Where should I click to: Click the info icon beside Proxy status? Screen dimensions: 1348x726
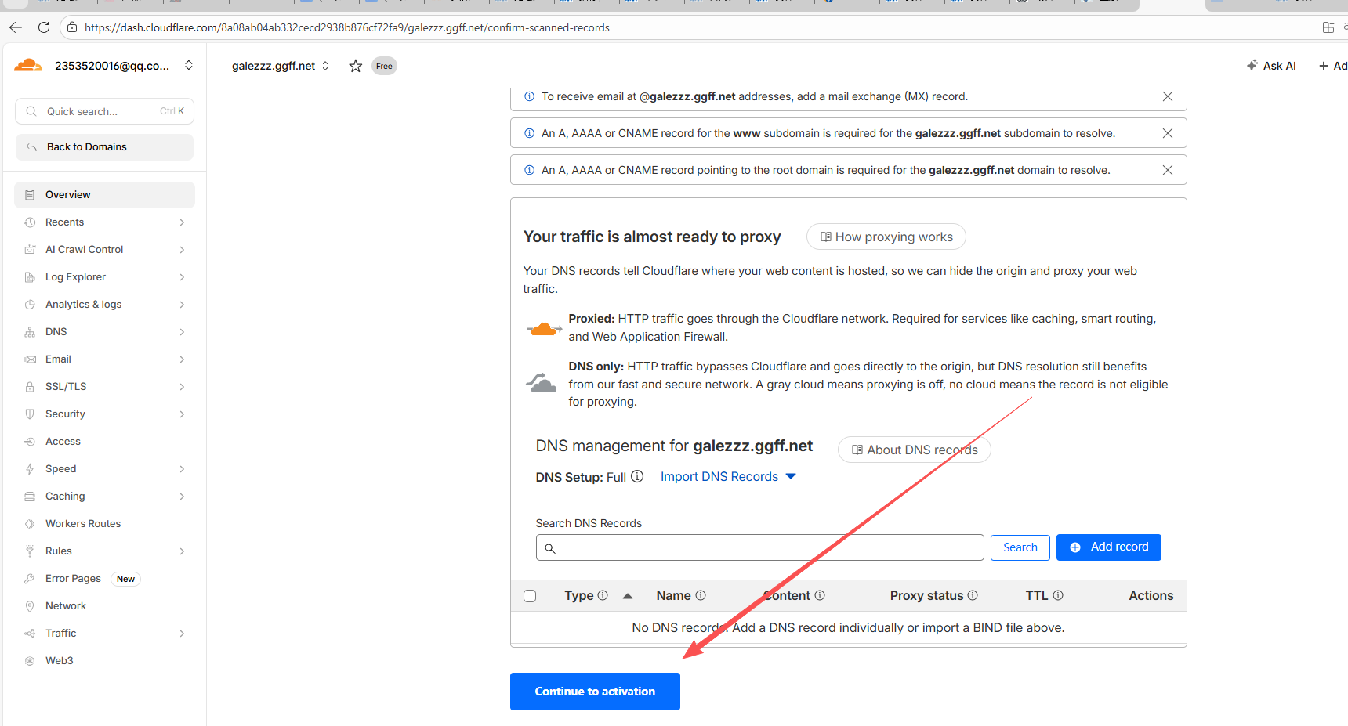click(x=973, y=595)
